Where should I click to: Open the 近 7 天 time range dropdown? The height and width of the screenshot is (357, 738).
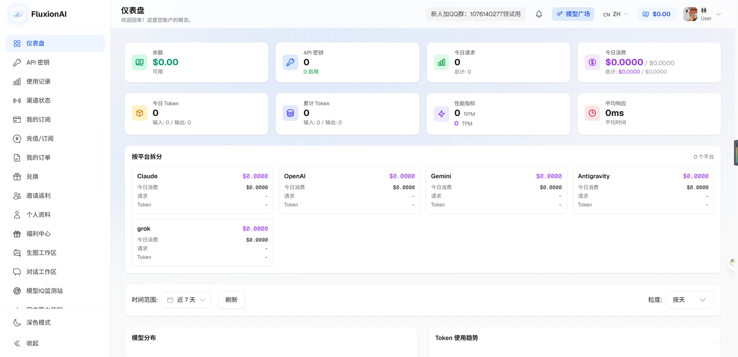[186, 300]
